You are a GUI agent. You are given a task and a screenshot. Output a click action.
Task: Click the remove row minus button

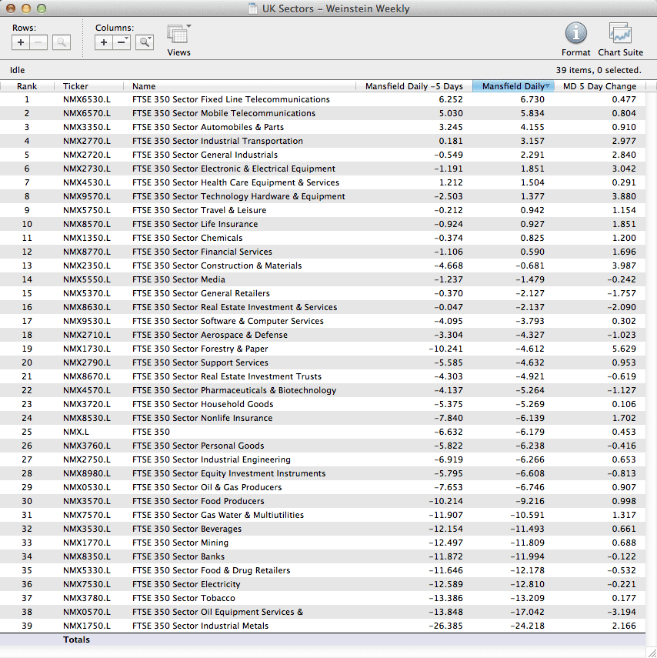(38, 43)
